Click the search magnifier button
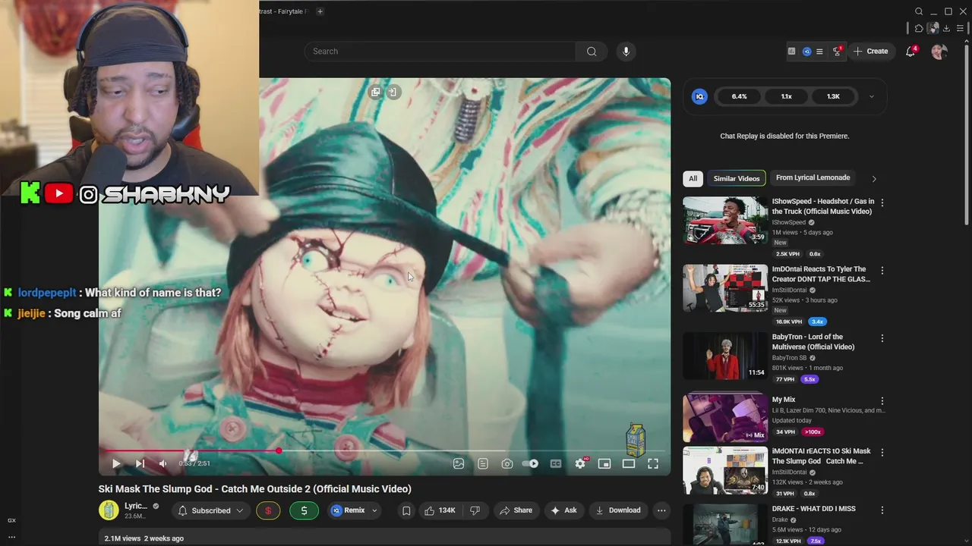Screen dimensions: 972x546 click(592, 52)
